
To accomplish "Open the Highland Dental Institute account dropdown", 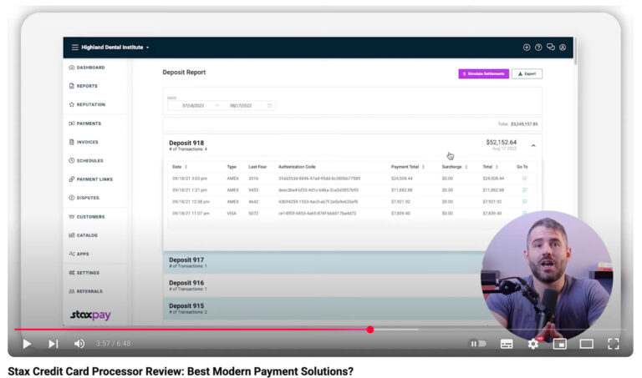I will 115,48.
